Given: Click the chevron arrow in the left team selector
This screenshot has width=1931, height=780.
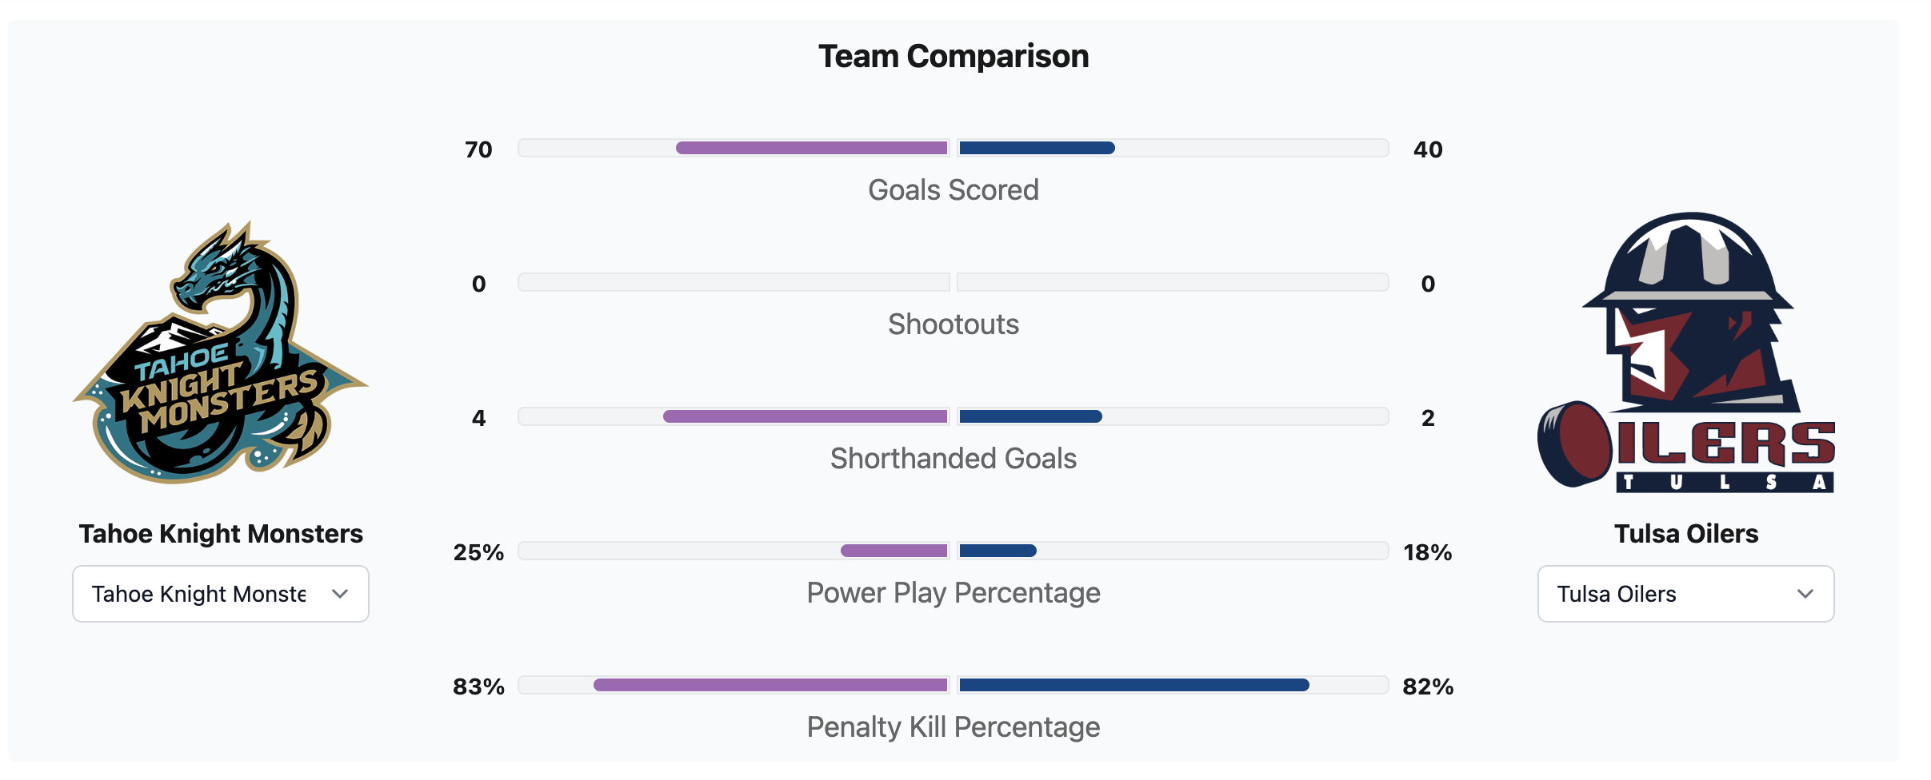Looking at the screenshot, I should (x=340, y=594).
